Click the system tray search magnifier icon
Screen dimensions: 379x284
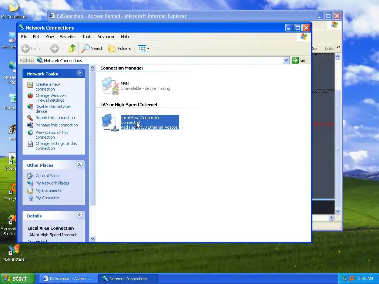point(352,278)
